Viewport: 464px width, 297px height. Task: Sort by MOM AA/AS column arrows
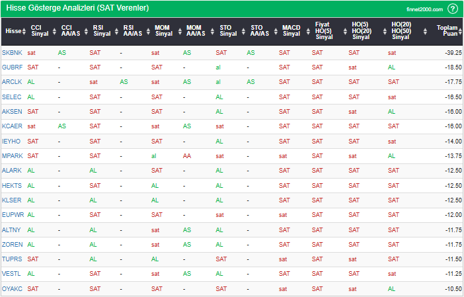[212, 31]
